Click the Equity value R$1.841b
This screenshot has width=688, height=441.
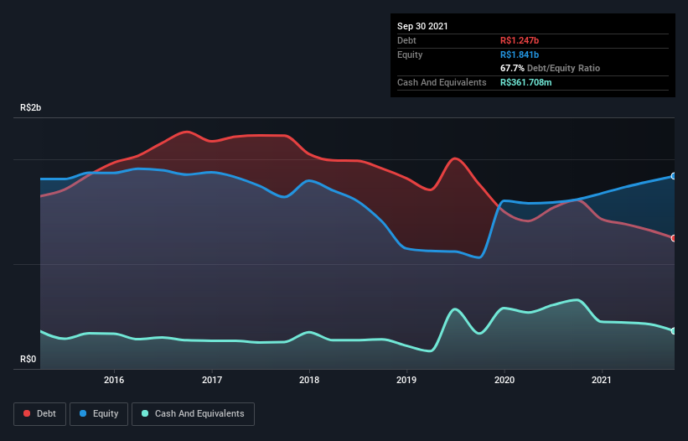tap(520, 54)
